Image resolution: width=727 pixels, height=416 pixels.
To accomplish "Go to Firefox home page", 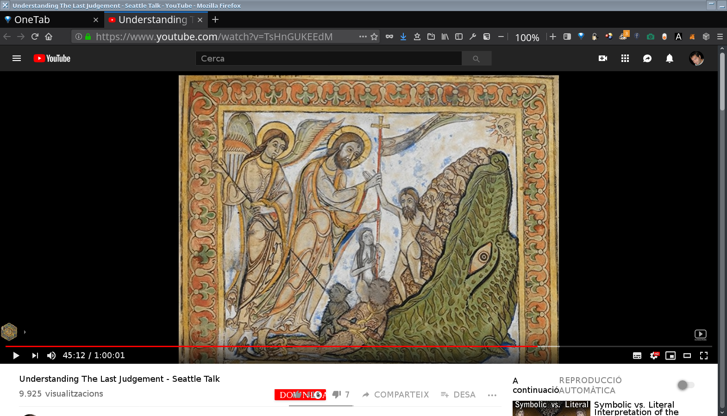I will click(49, 37).
